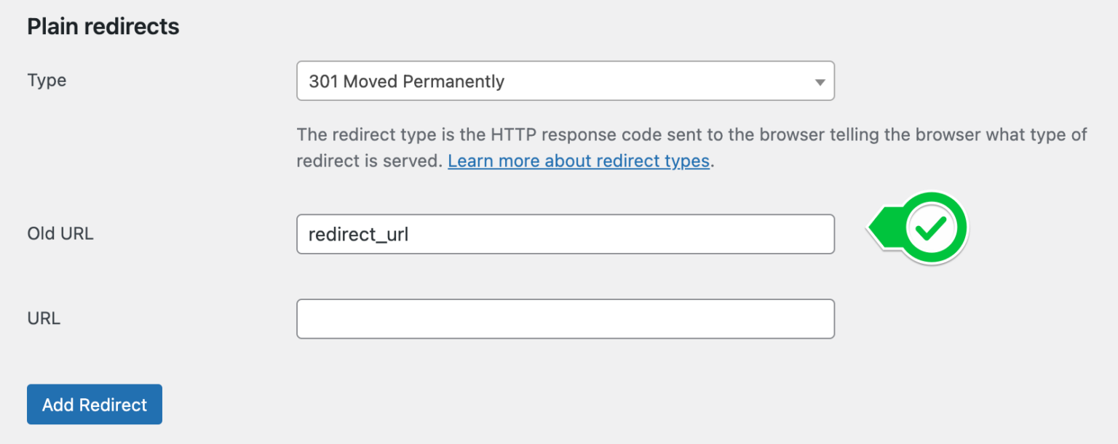This screenshot has height=444, width=1118.
Task: Click the Type field label
Action: coord(46,81)
